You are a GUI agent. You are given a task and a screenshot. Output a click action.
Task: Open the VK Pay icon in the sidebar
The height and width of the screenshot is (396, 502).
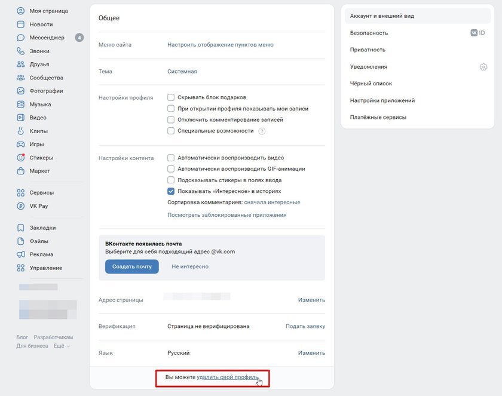[x=20, y=206]
